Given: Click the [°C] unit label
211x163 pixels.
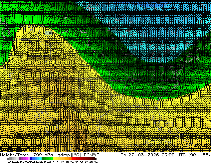Looking at the screenshot, I should [x=77, y=155].
